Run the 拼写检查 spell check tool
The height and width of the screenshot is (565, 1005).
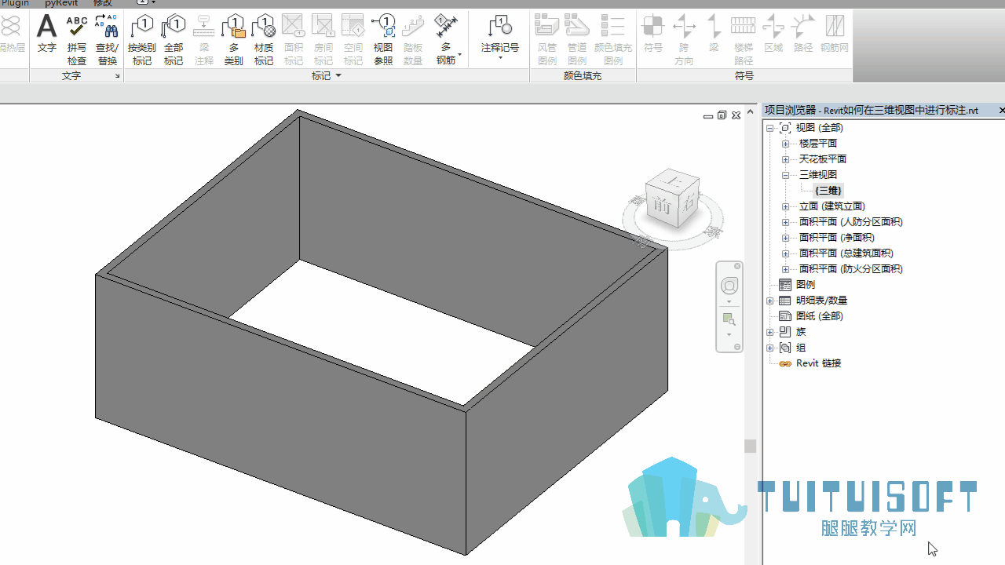point(77,40)
